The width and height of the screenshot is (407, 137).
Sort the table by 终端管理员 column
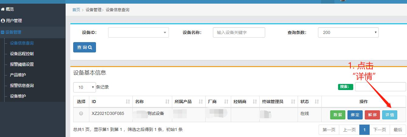tap(279, 102)
